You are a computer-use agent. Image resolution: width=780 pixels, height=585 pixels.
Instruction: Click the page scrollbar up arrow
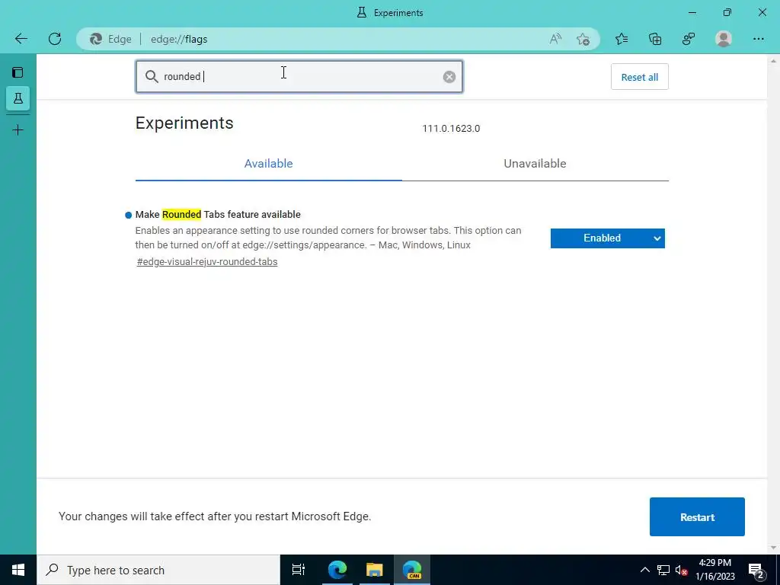[x=774, y=60]
